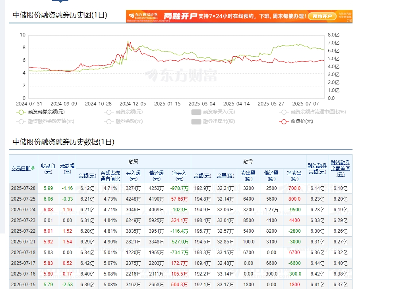
Task: Select the 2025-07-23 date cell
Action: tap(23, 220)
